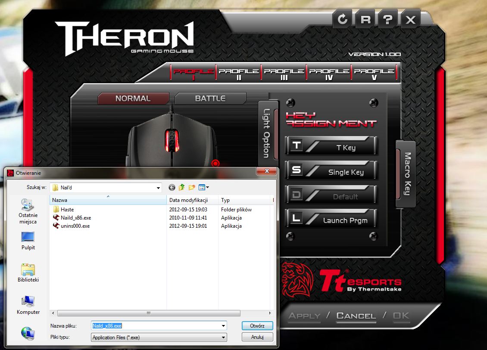487x350 pixels.
Task: Open the view menu dropdown arrow
Action: [x=207, y=187]
